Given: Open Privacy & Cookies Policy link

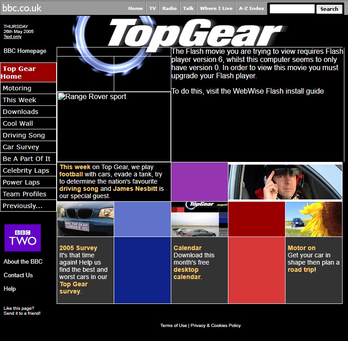Looking at the screenshot, I should [x=216, y=326].
